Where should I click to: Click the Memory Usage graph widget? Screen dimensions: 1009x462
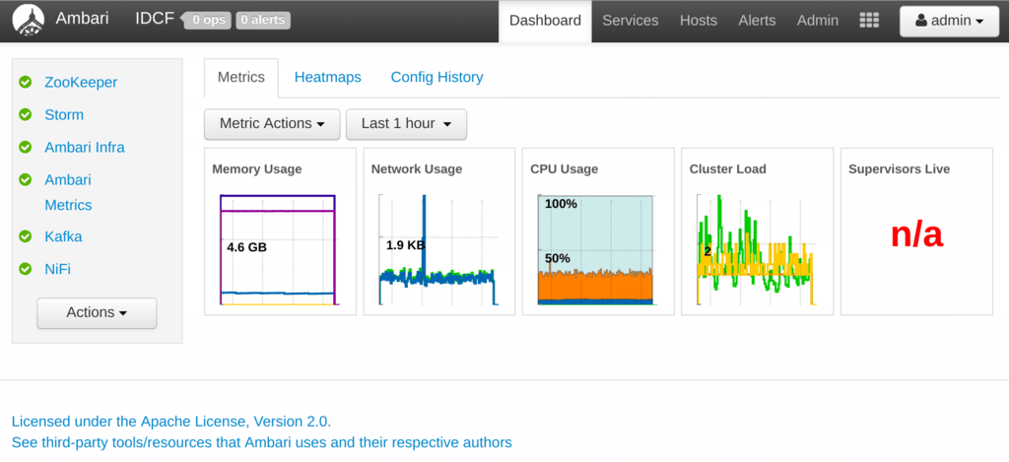[x=280, y=231]
